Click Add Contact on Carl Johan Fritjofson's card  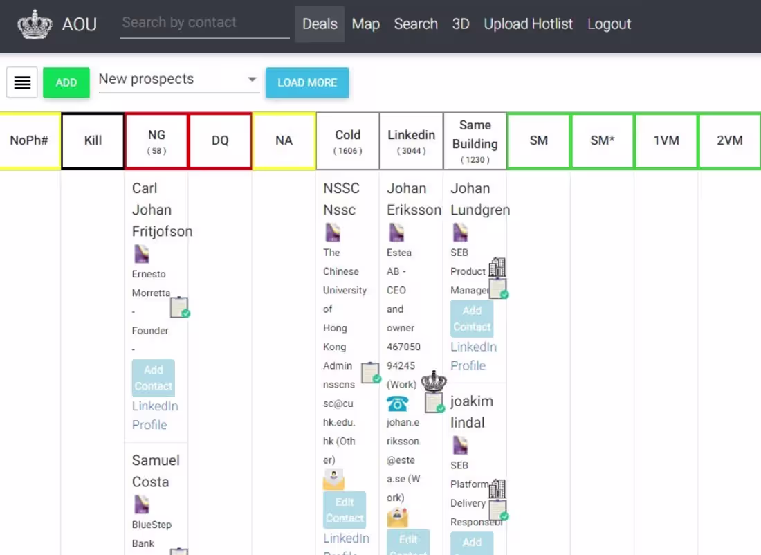[154, 378]
